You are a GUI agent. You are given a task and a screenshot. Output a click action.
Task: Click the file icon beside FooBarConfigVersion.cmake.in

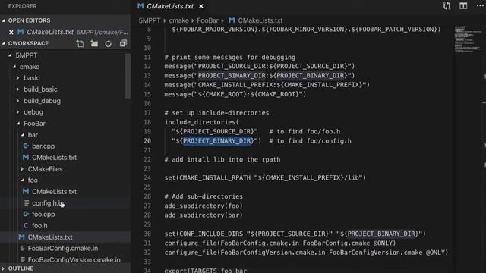click(x=22, y=260)
